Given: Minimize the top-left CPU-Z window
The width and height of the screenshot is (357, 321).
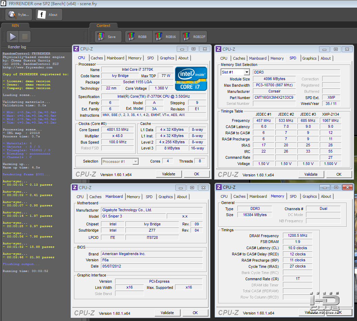Looking at the screenshot, I should pyautogui.click(x=182, y=49).
